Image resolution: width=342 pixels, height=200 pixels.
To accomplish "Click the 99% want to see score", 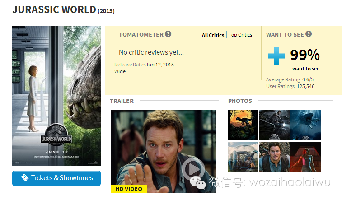I will pos(305,55).
